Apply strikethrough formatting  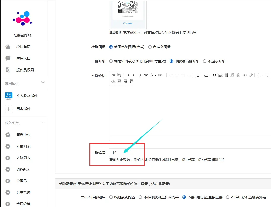pyautogui.click(x=146, y=75)
